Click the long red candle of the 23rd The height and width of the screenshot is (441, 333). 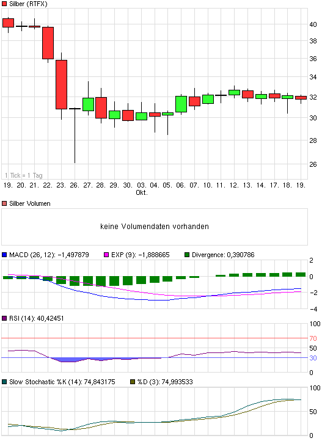[61, 84]
